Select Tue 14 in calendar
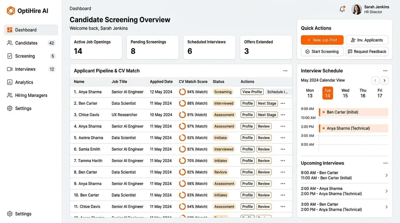The height and width of the screenshot is (223, 400). [x=327, y=93]
